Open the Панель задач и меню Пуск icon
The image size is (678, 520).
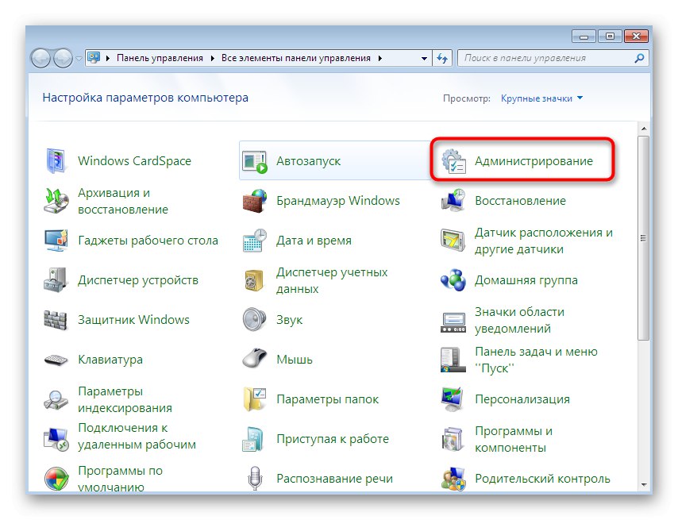click(453, 360)
